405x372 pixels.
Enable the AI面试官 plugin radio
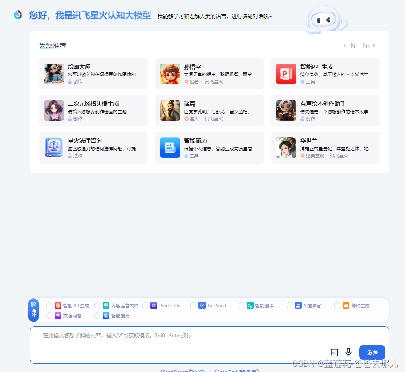[290, 305]
